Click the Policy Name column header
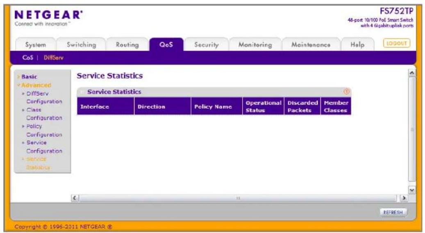425x233 pixels. [x=216, y=106]
